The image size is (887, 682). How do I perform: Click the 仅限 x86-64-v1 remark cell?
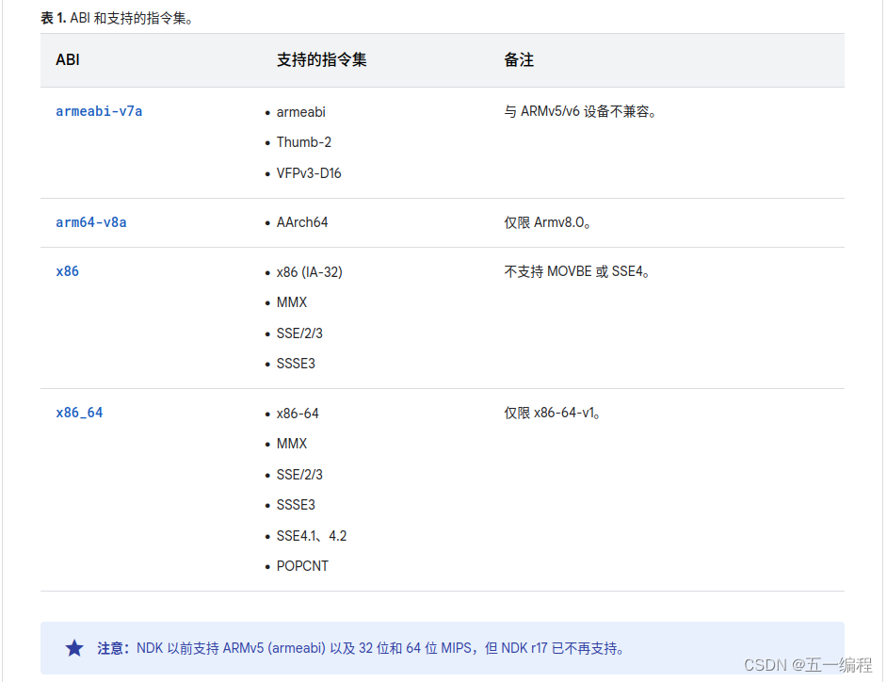(x=555, y=413)
